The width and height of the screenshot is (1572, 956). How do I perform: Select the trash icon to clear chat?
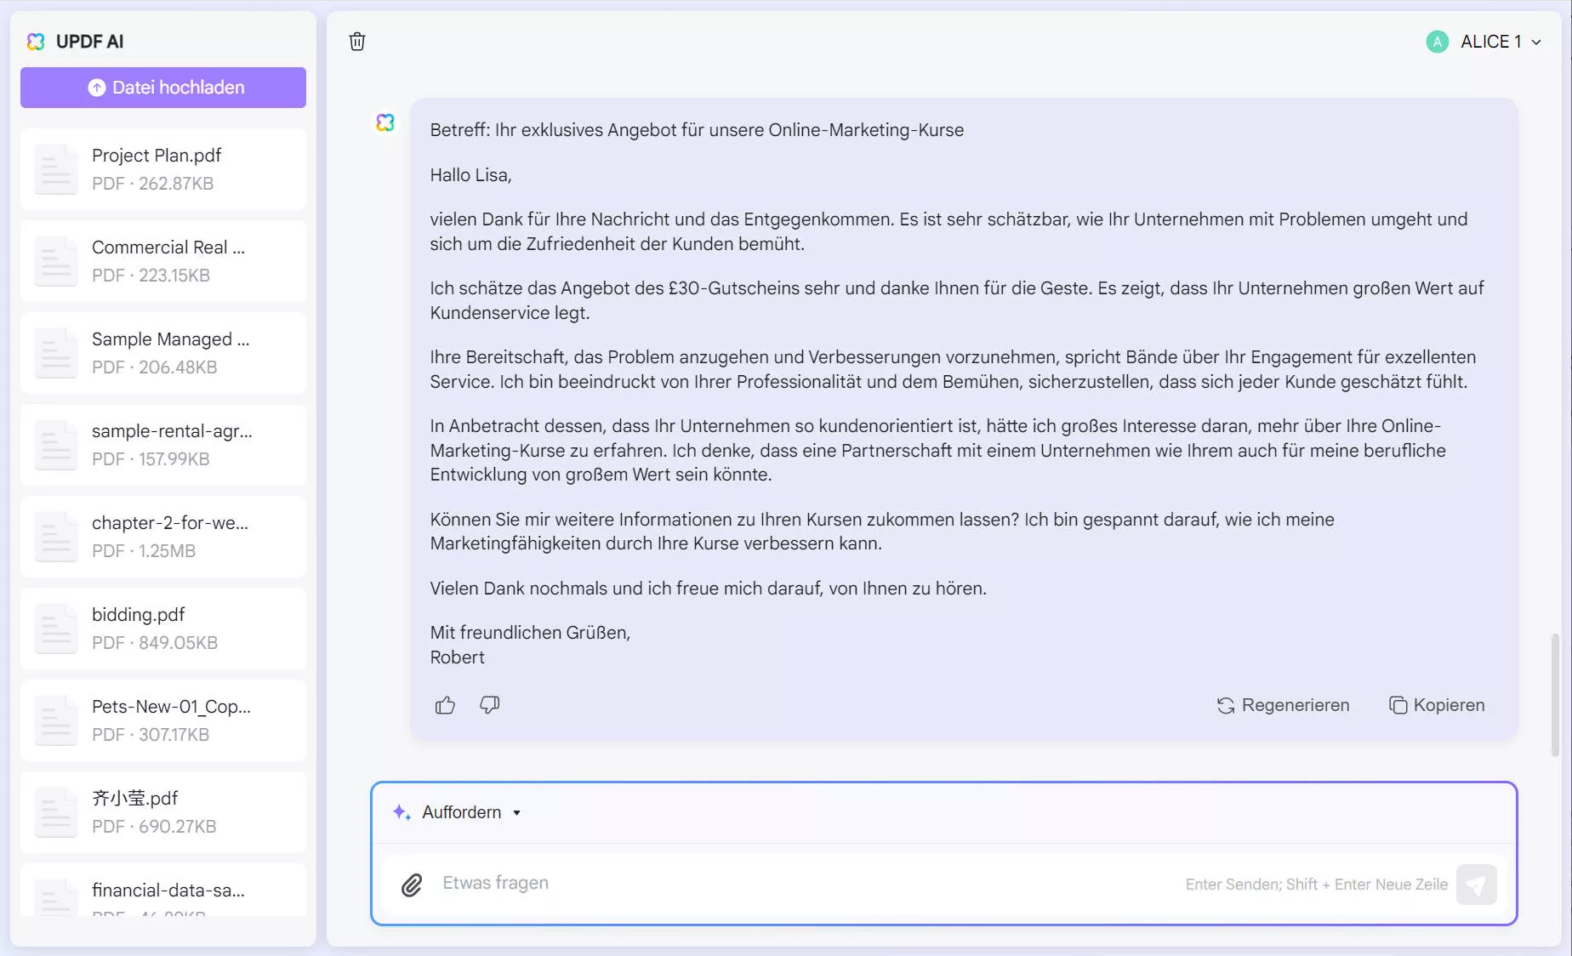click(x=357, y=41)
